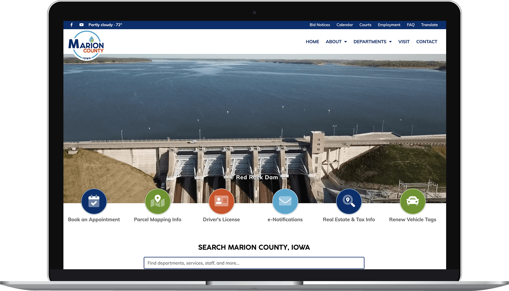Select the Real Estate & Tax Info magnifier icon
The width and height of the screenshot is (509, 291).
click(349, 201)
